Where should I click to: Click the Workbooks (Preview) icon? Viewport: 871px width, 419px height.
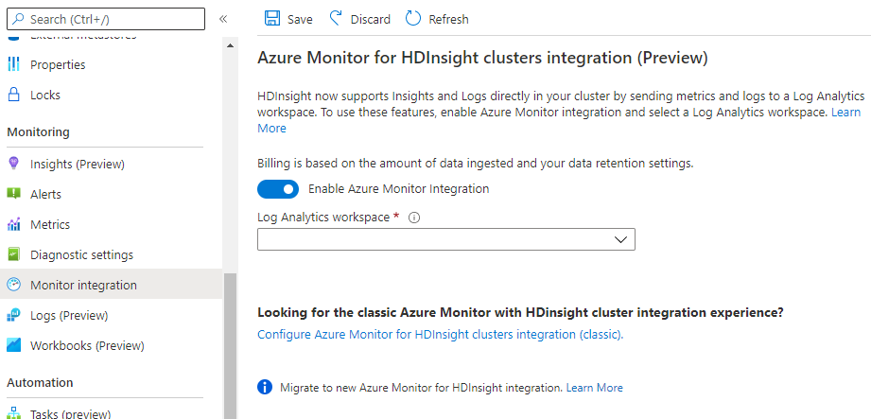pos(14,345)
